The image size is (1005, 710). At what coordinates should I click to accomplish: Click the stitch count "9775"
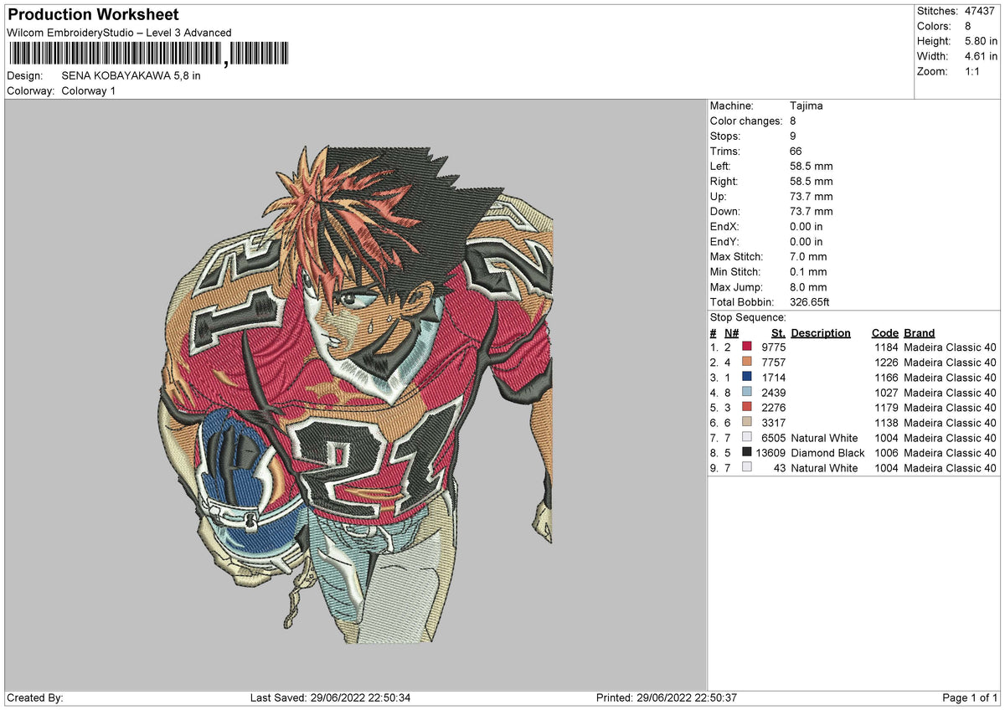(773, 347)
